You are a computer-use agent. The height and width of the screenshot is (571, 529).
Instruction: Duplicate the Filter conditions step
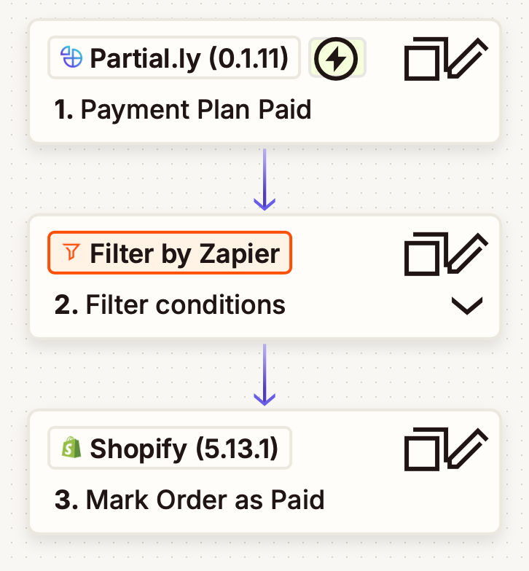coord(424,256)
